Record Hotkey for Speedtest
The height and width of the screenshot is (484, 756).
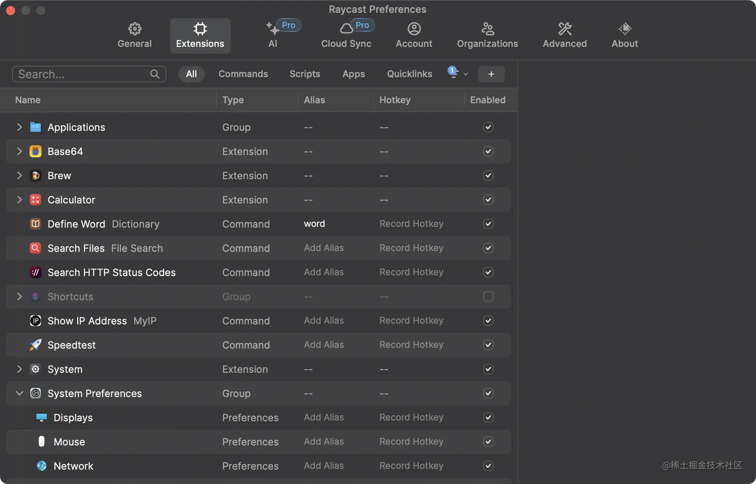pyautogui.click(x=411, y=344)
